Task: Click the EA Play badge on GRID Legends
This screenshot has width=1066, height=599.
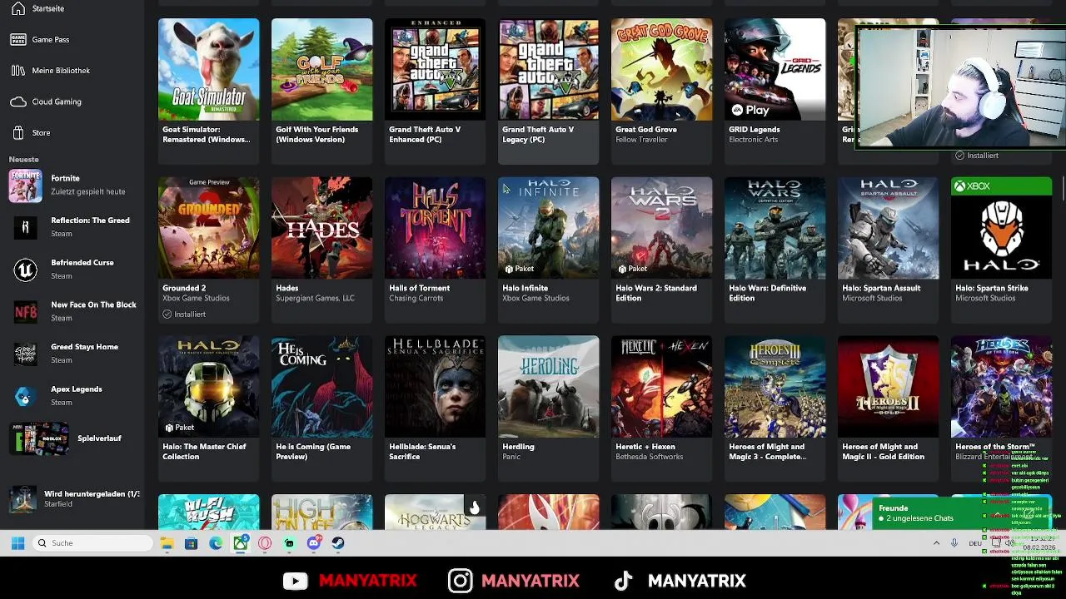Action: click(x=750, y=110)
